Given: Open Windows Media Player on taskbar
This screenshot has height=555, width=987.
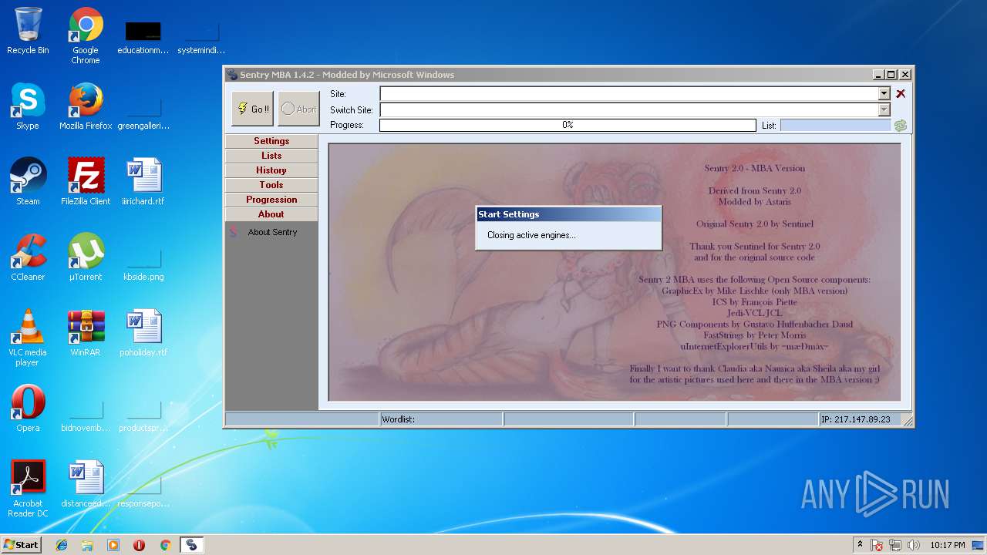Looking at the screenshot, I should tap(113, 545).
